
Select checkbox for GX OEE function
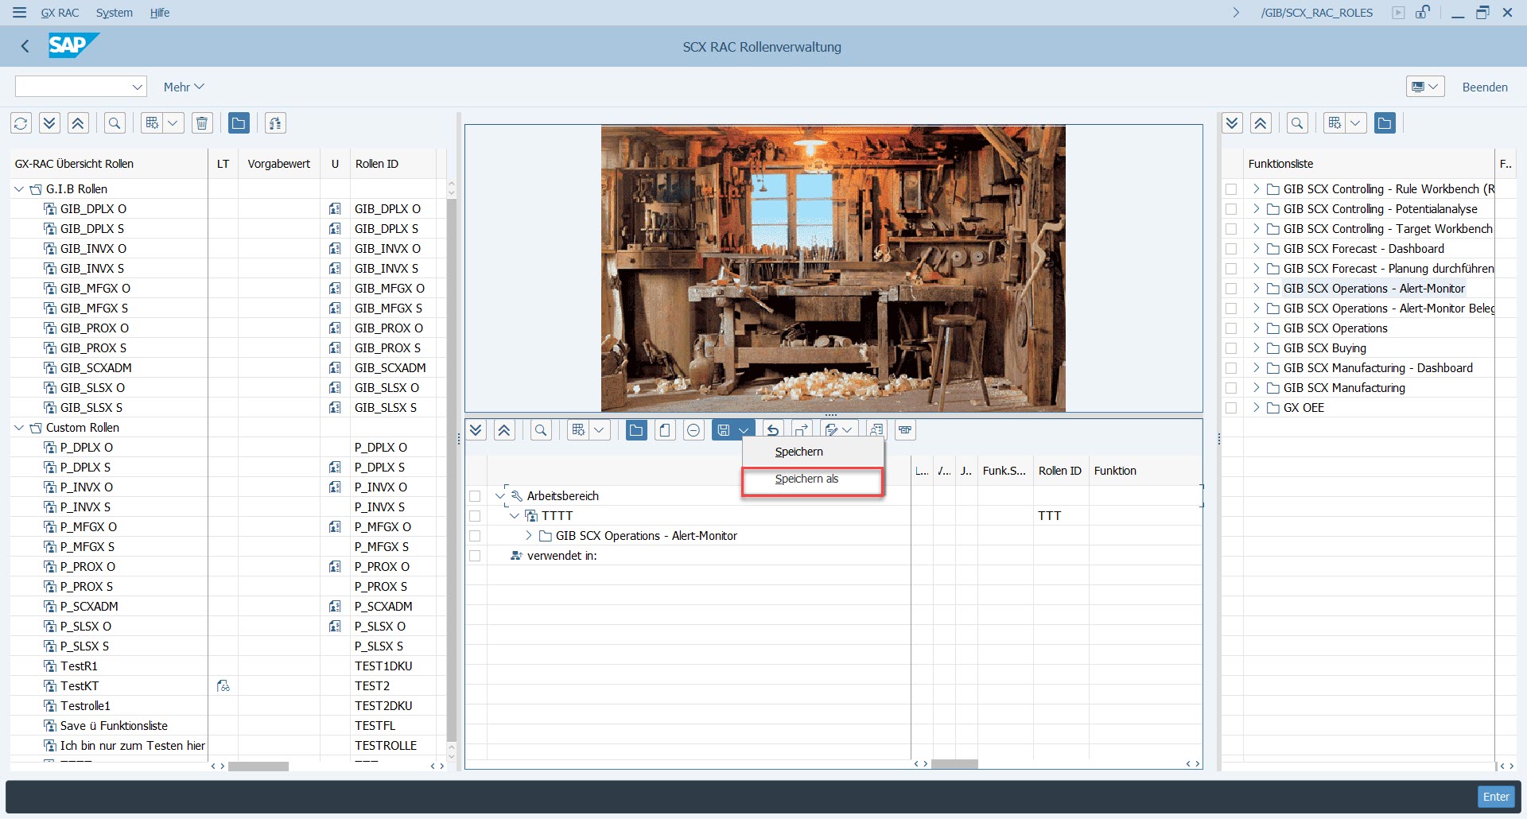click(x=1231, y=408)
